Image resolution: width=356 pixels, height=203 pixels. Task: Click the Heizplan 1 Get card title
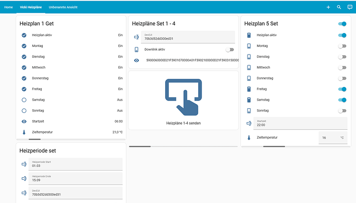[x=37, y=24]
